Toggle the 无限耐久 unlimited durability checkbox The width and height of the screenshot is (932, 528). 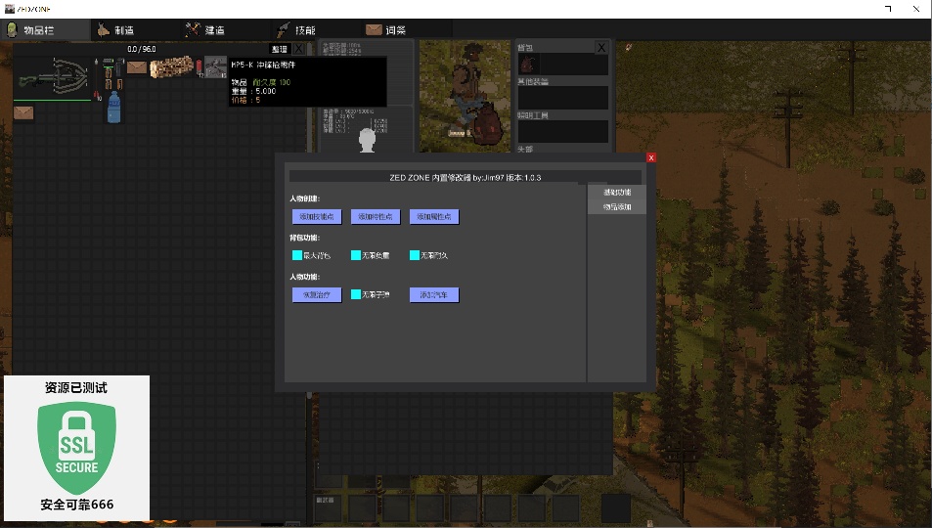(415, 255)
